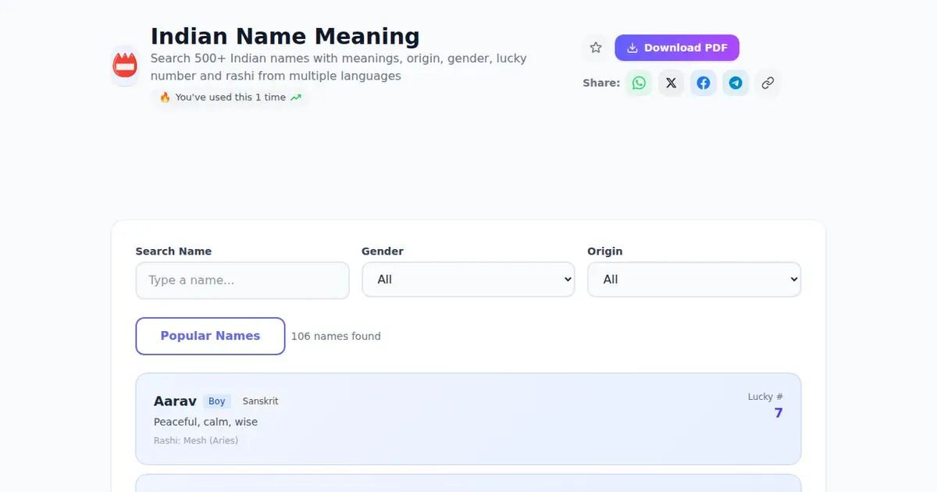Copy link using chain icon

[x=768, y=83]
